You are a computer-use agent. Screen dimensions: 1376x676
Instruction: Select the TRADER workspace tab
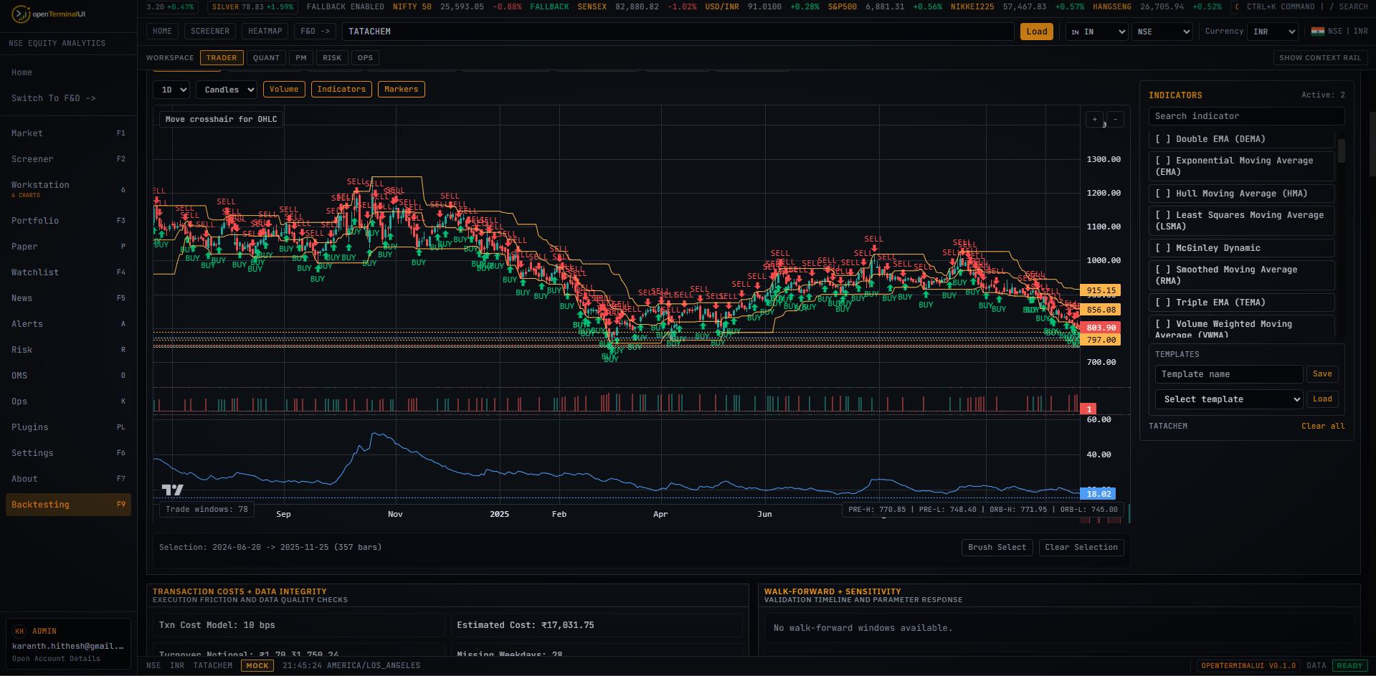(222, 58)
